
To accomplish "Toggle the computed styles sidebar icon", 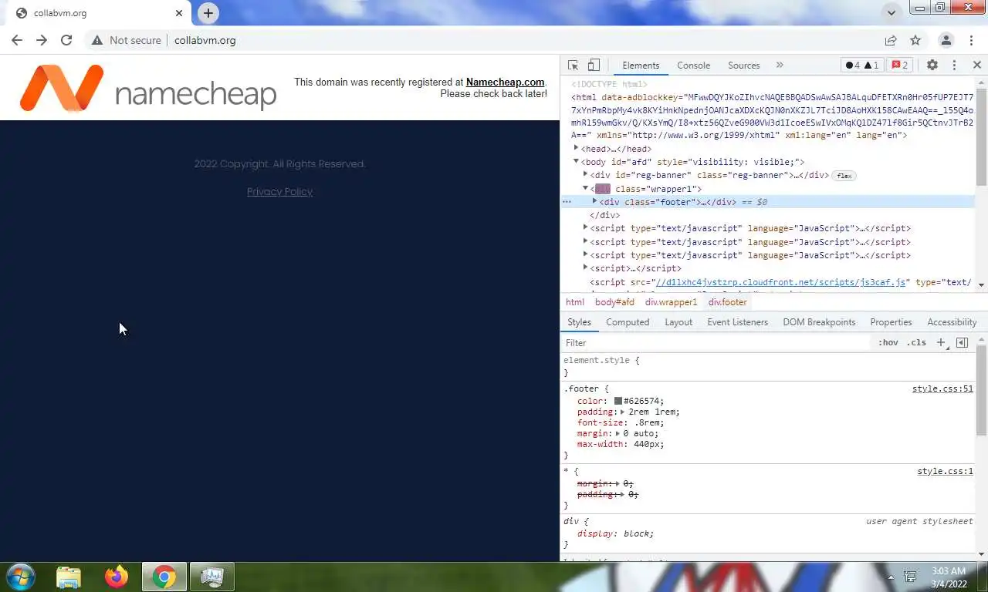I will 962,343.
